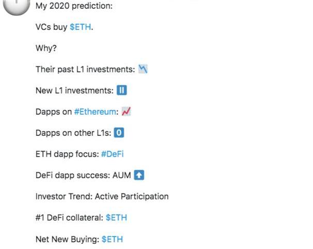The width and height of the screenshot is (313, 249).
Task: Click the 'VCs buy' text
Action: (51, 27)
